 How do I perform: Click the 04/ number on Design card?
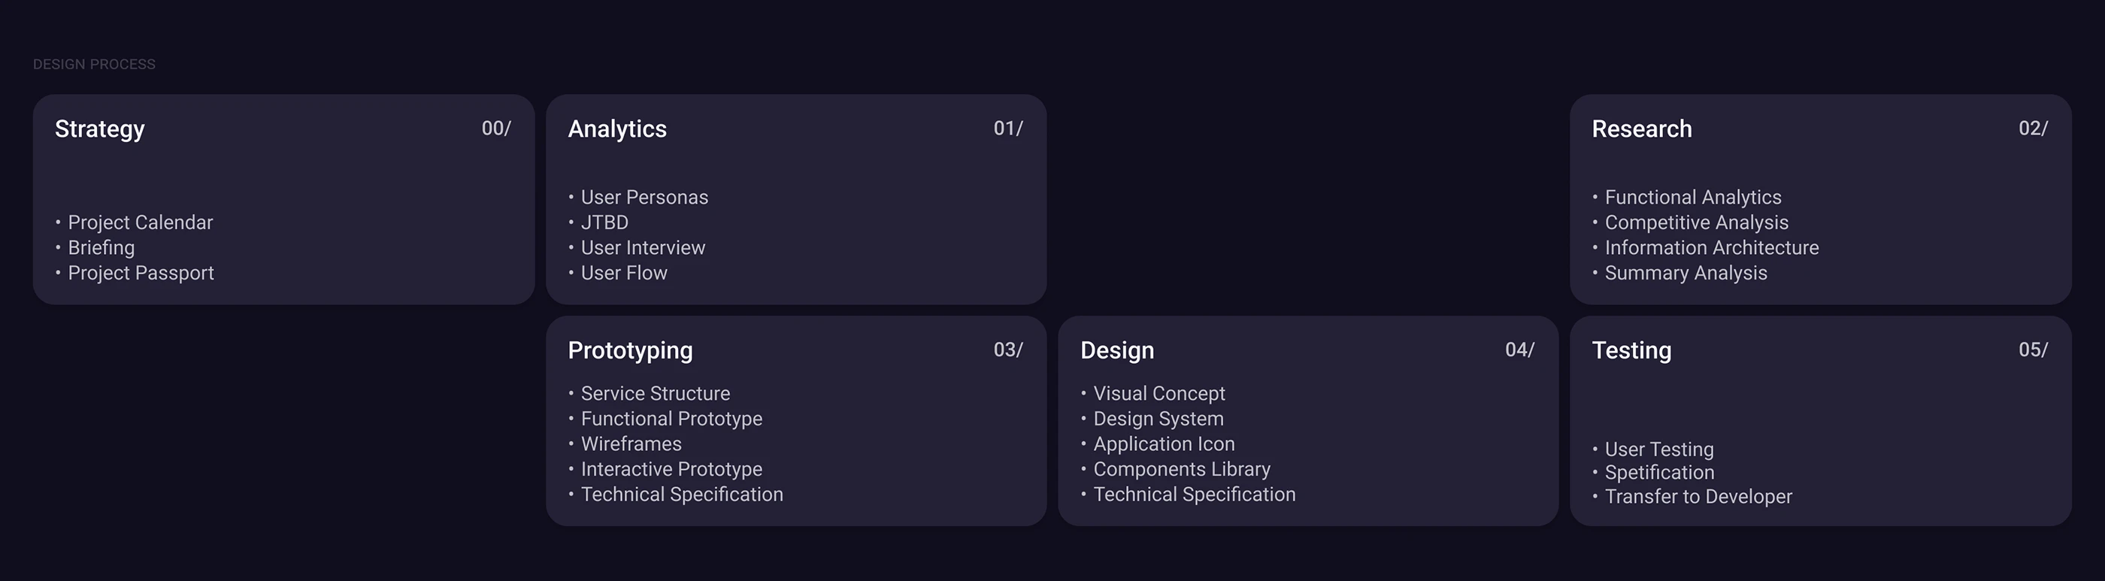(x=1519, y=350)
